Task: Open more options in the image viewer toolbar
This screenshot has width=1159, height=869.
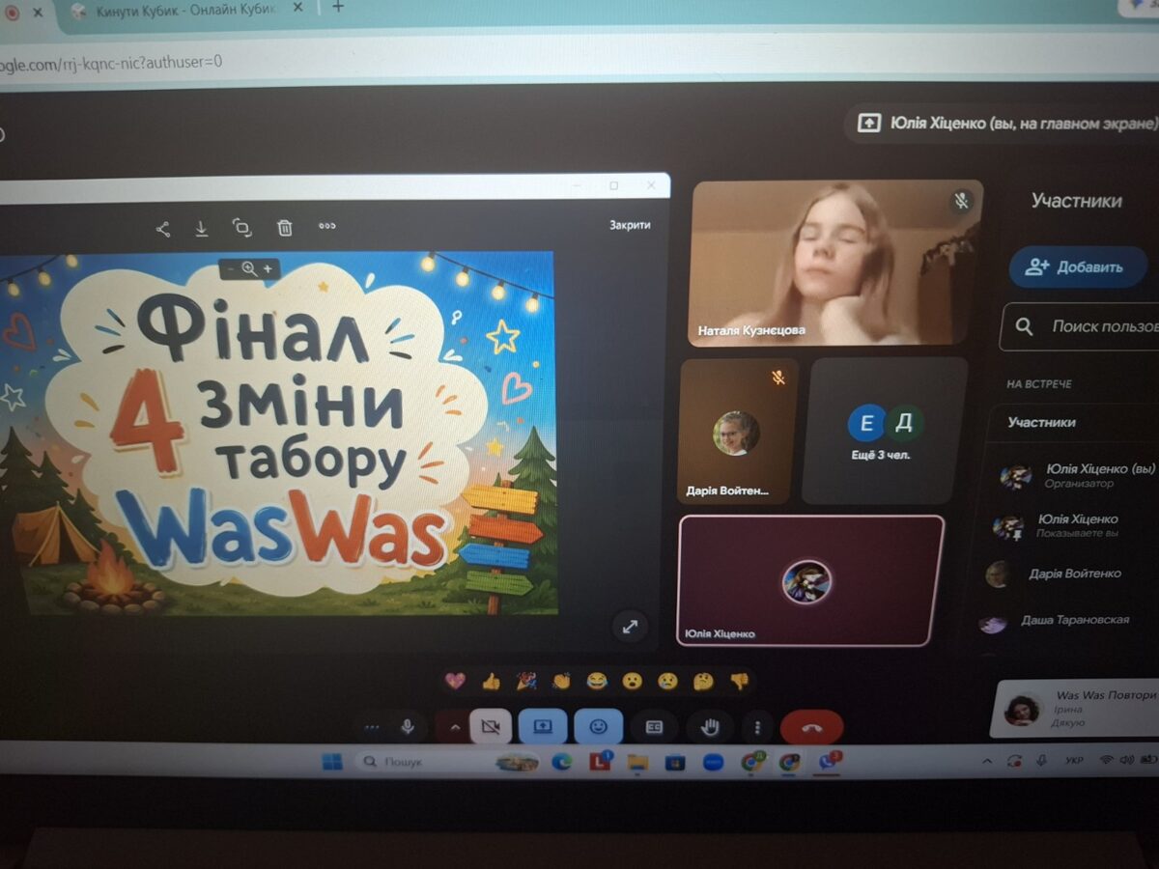Action: coord(327,226)
